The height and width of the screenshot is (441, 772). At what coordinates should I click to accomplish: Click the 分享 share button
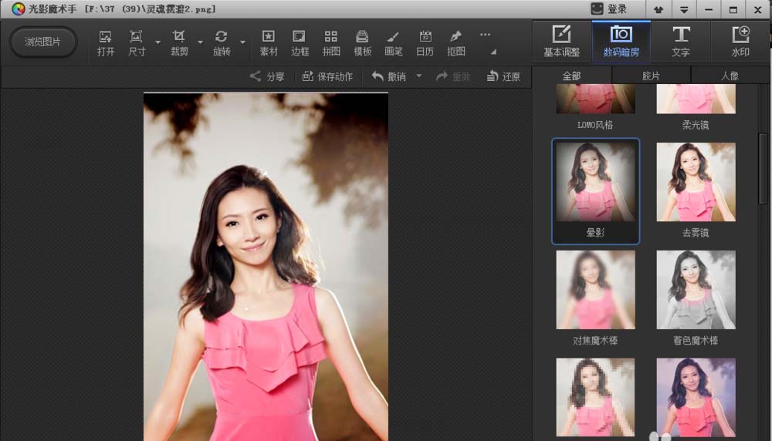267,76
